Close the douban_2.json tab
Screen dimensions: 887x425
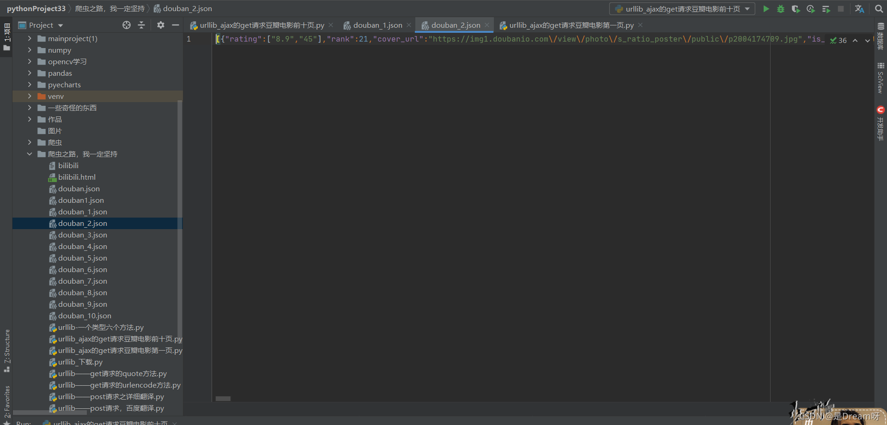pos(487,25)
